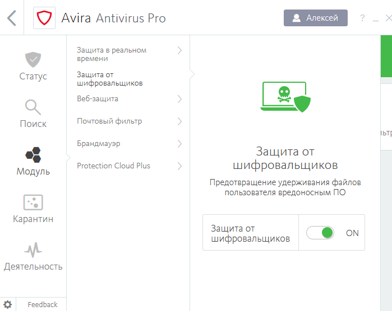Expand Брандмауэр chevron

click(x=179, y=144)
